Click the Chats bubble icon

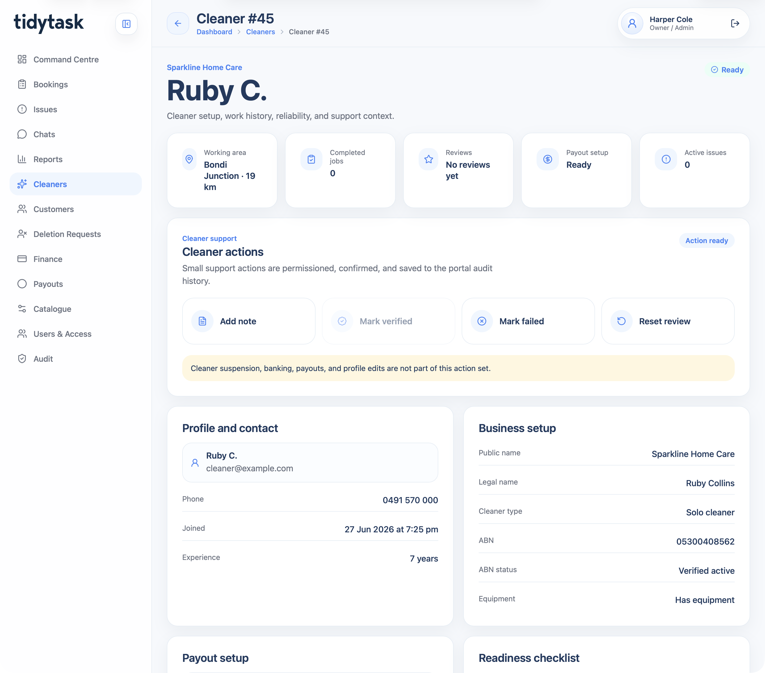coord(22,134)
